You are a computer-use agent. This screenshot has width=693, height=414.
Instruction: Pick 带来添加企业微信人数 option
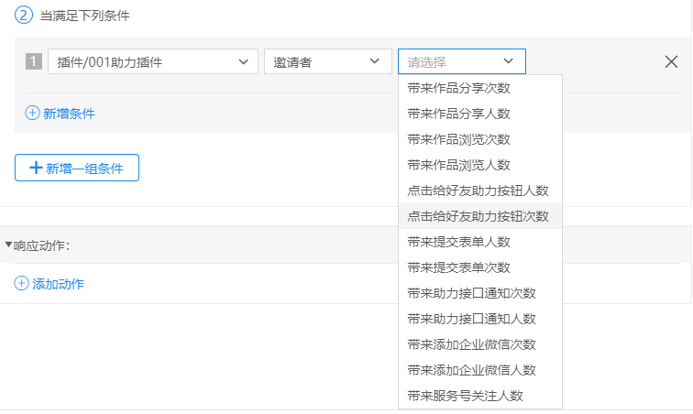480,370
